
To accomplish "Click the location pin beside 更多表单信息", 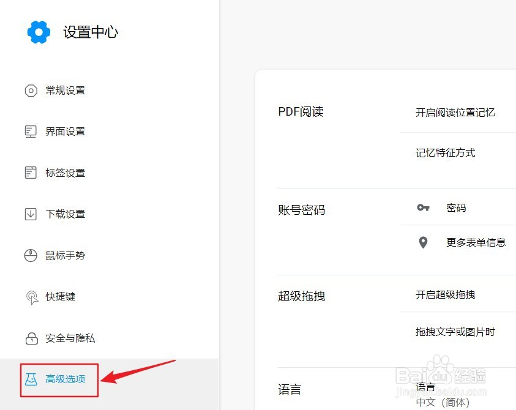I will [x=423, y=242].
